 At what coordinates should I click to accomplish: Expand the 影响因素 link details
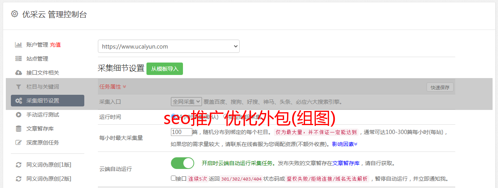point(345,144)
